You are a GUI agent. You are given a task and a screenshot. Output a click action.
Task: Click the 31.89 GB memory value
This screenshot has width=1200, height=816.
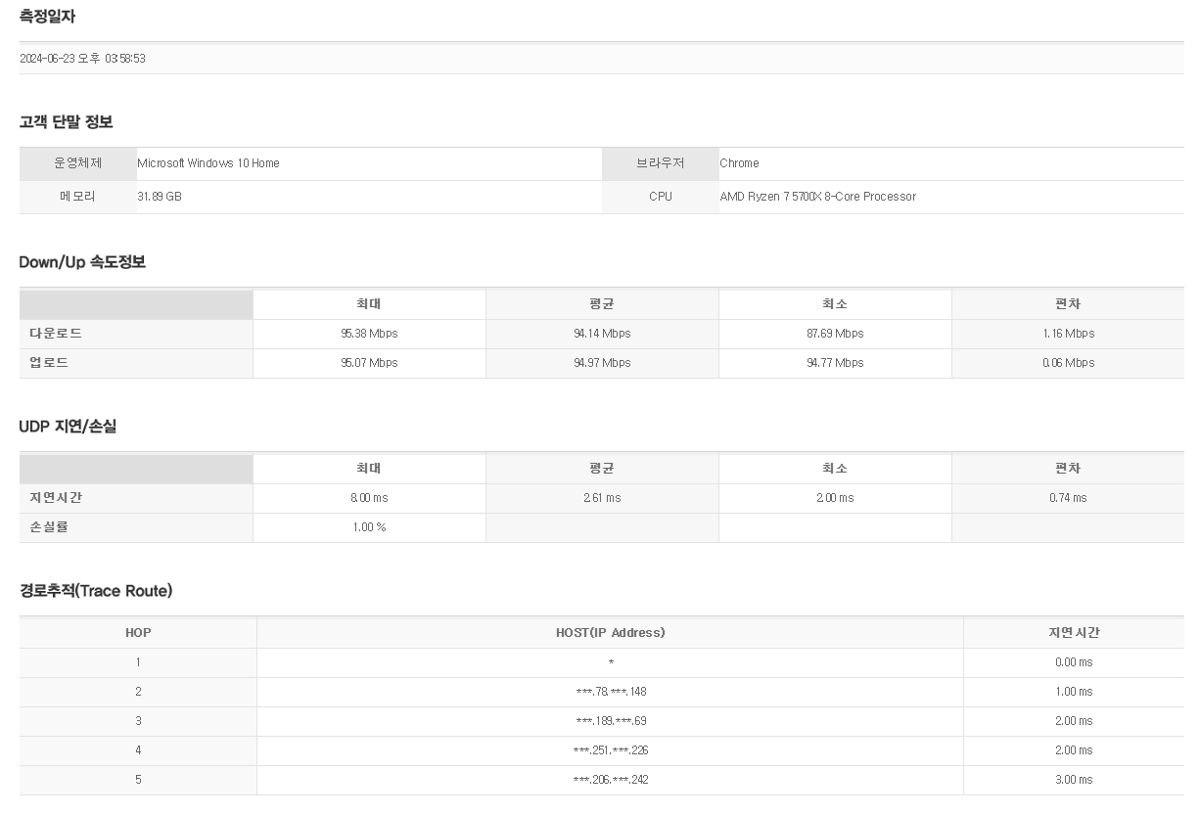[160, 197]
